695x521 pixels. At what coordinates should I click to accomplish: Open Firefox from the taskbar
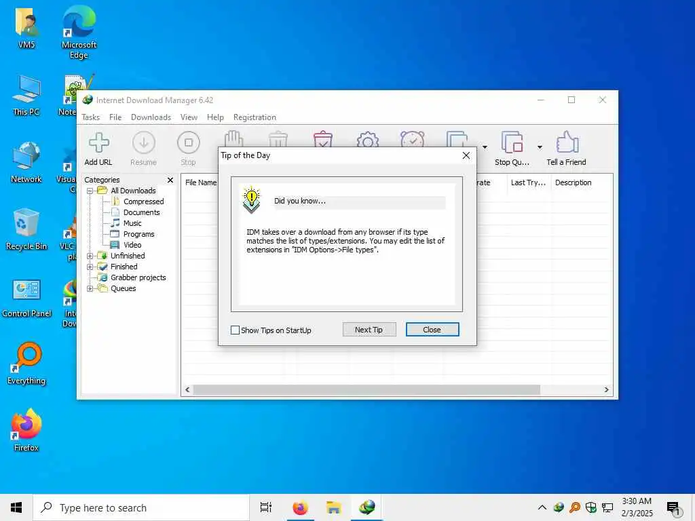[300, 507]
